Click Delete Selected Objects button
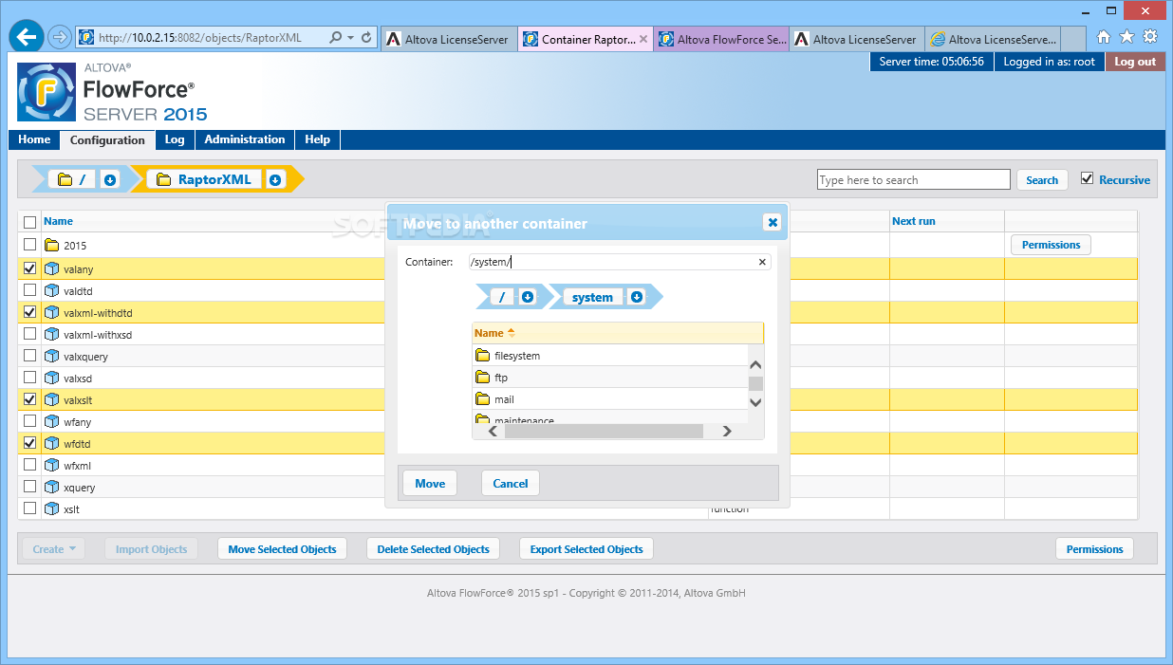1173x665 pixels. [434, 548]
